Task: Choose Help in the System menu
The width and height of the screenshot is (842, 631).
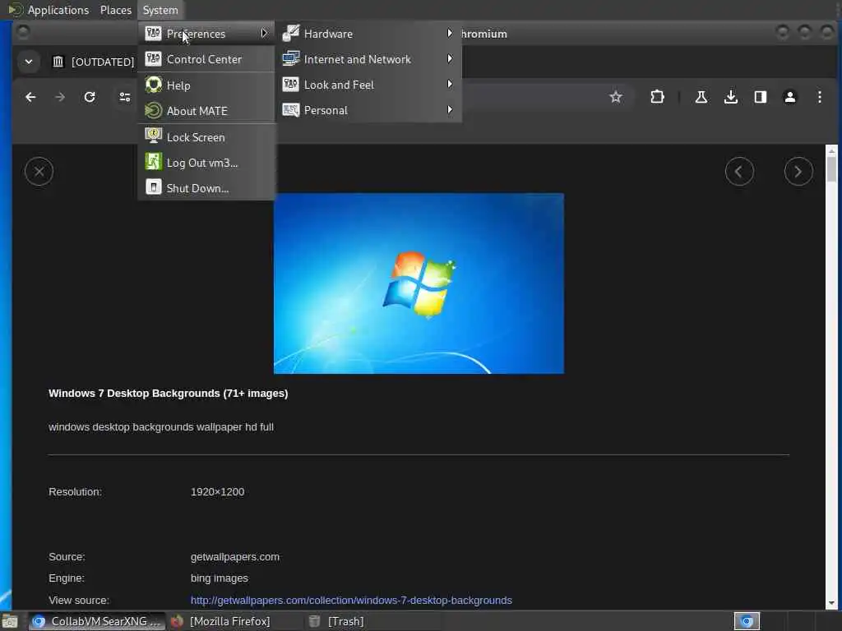Action: click(206, 85)
